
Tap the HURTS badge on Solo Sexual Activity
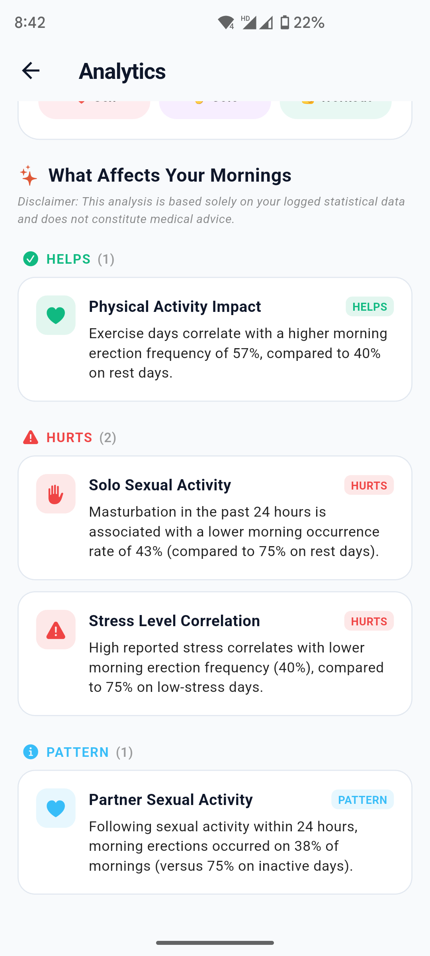click(369, 485)
